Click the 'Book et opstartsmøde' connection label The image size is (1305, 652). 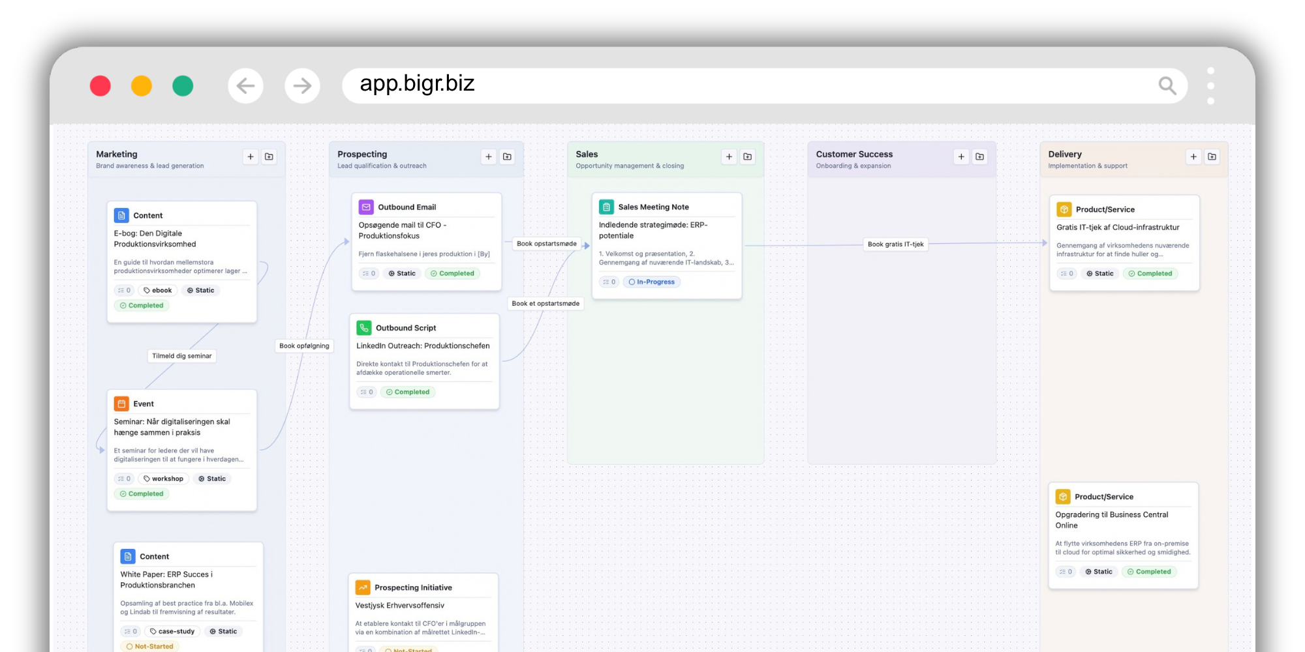[x=545, y=303]
